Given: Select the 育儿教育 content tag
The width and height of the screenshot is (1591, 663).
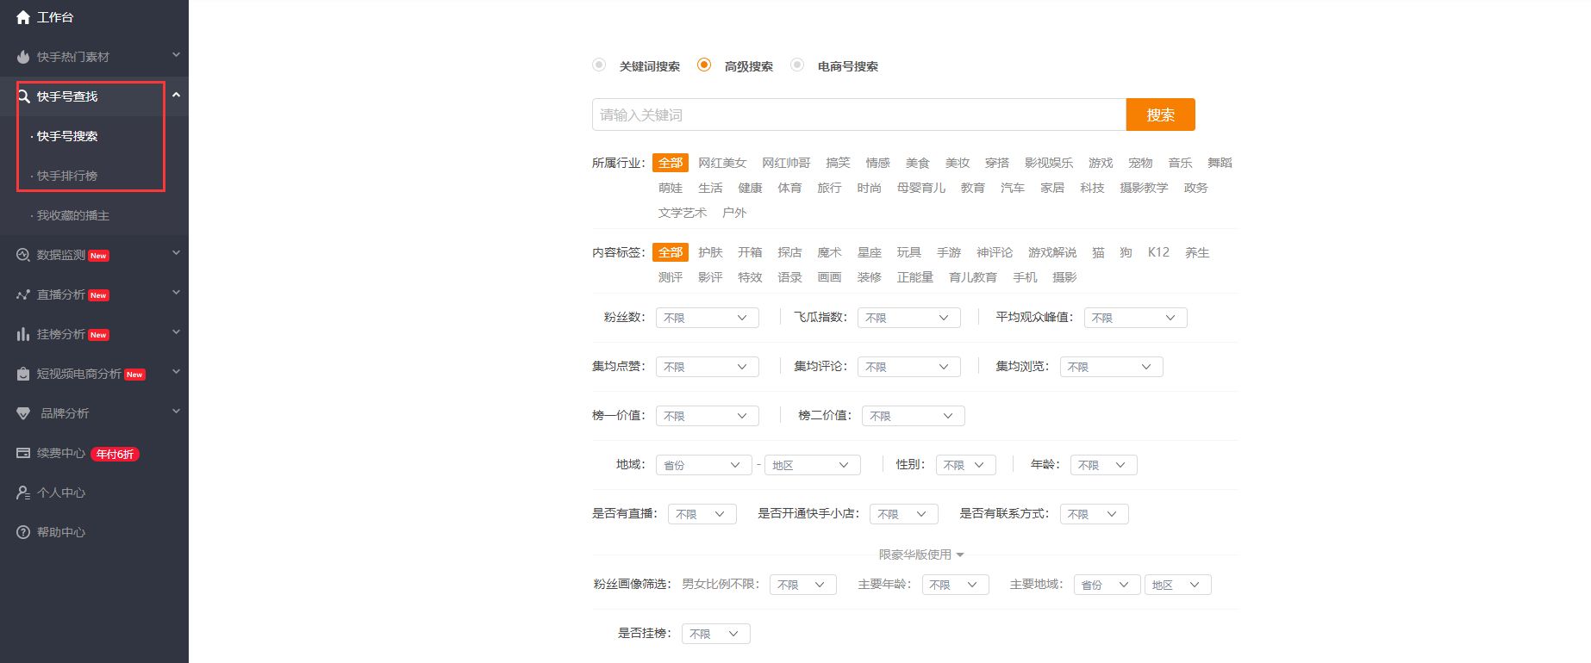Looking at the screenshot, I should [973, 277].
